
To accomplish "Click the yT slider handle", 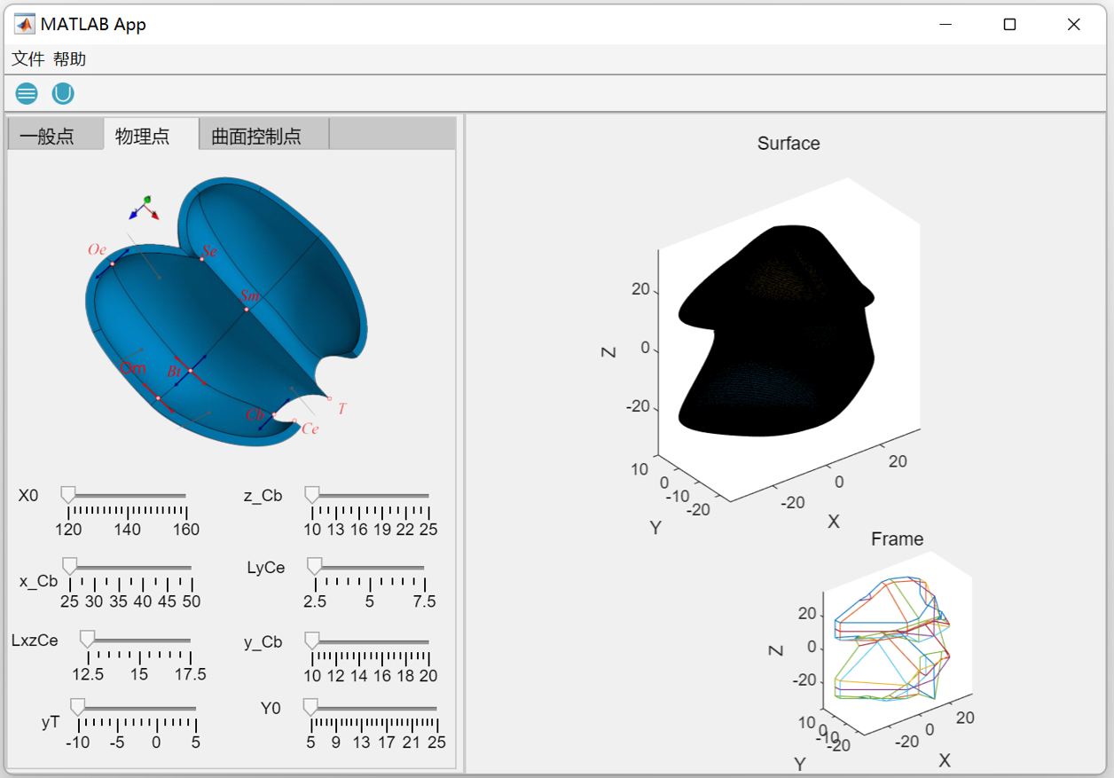I will pos(78,706).
